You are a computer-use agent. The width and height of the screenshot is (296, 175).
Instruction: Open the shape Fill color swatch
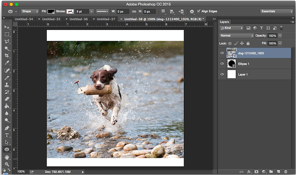pos(51,12)
